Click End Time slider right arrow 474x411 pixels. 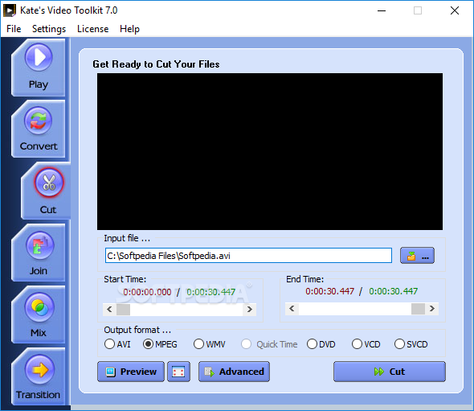click(432, 309)
